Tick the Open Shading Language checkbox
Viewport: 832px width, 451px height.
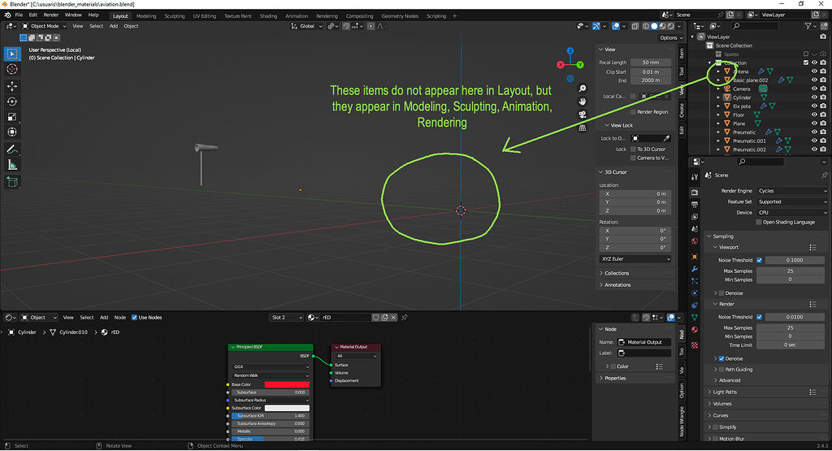(758, 222)
